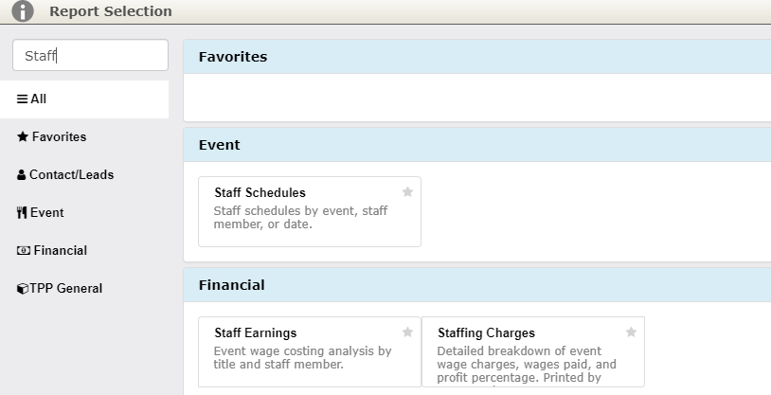771x395 pixels.
Task: Collapse the Favorites section header
Action: (477, 57)
